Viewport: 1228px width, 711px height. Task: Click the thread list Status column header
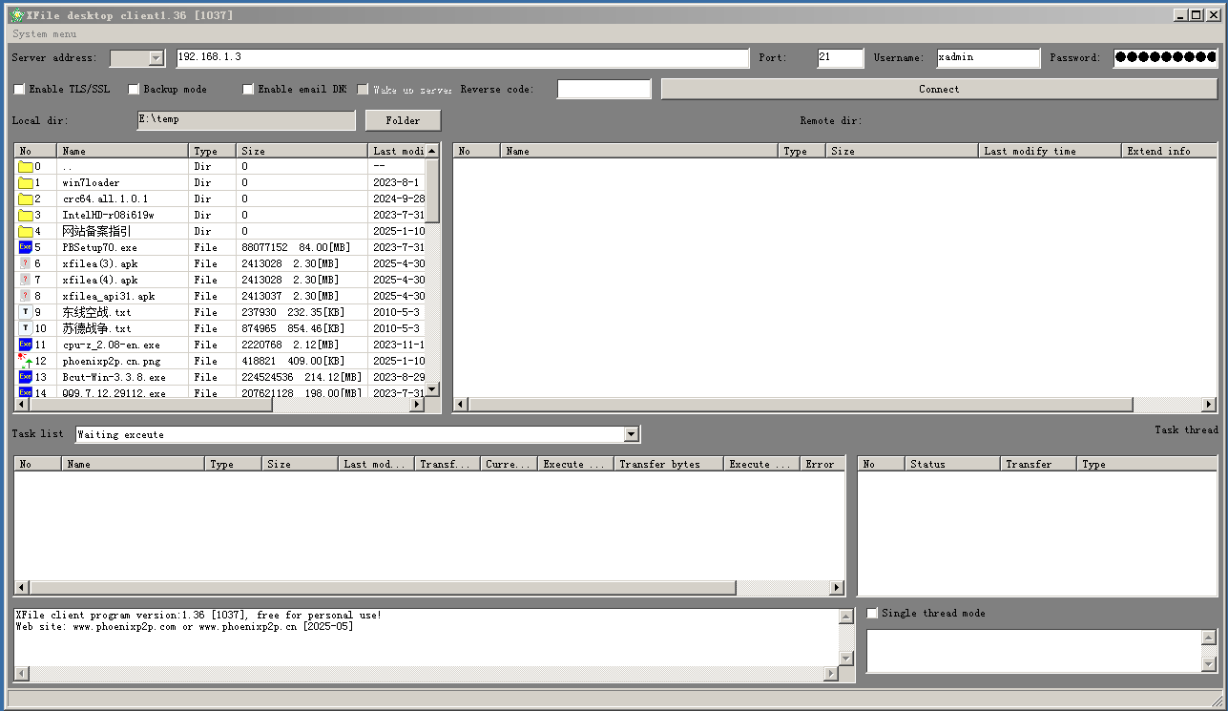[952, 464]
